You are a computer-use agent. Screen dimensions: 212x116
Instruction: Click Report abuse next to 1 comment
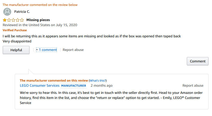pos(73,50)
